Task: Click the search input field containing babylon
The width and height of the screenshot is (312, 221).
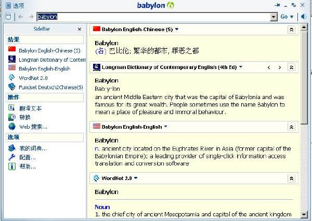Action: tap(153, 17)
